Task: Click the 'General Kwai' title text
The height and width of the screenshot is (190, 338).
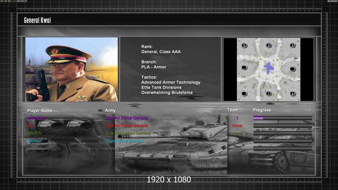Action: [x=37, y=20]
